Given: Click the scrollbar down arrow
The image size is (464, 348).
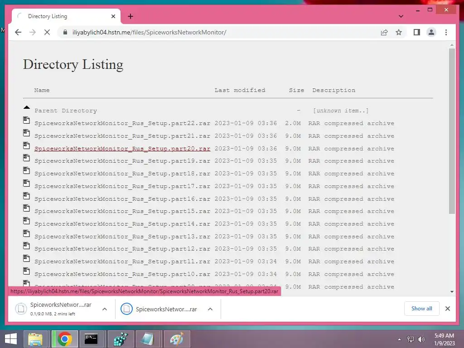Looking at the screenshot, I should (452, 291).
